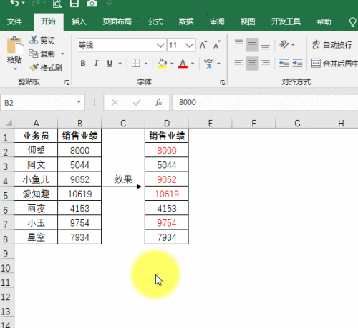This screenshot has height=328, width=358.
Task: Switch to the Home (开始) tab
Action: click(x=49, y=21)
